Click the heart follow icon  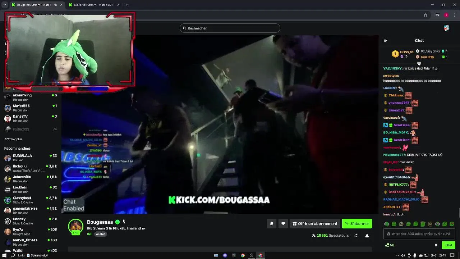tap(283, 224)
